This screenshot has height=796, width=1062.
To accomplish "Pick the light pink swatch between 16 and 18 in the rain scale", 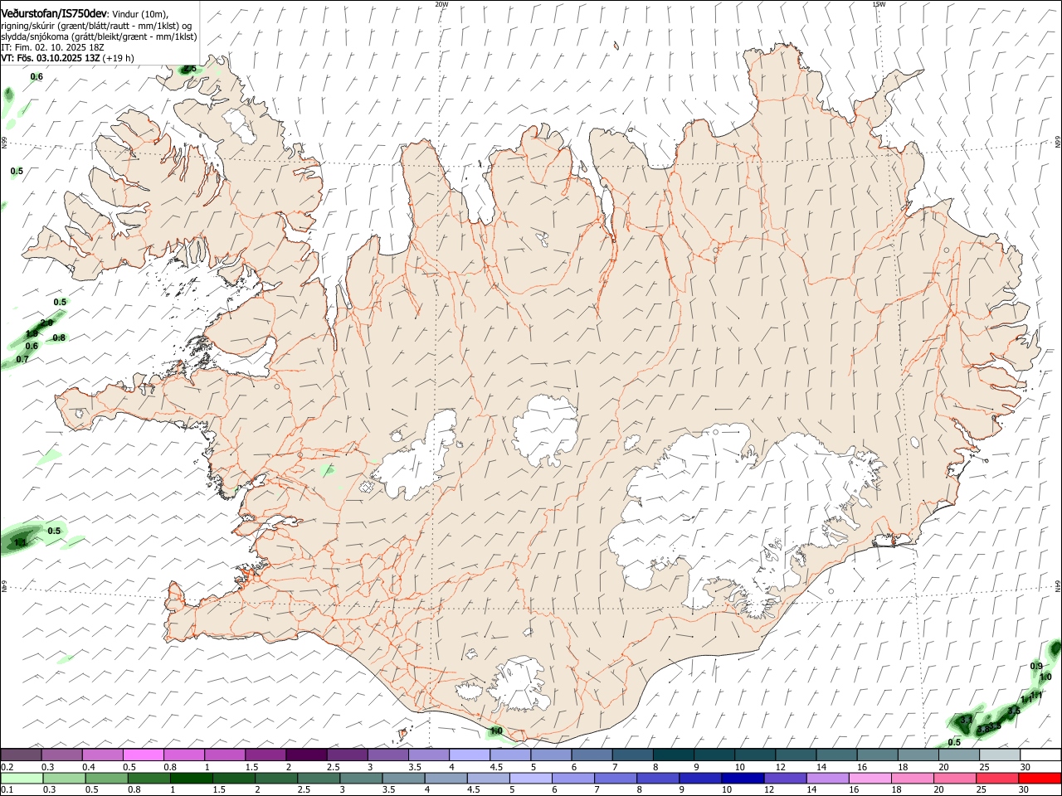I will 870,779.
